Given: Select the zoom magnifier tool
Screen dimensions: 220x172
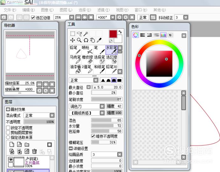Looking at the screenshot, I should [x=79, y=40].
